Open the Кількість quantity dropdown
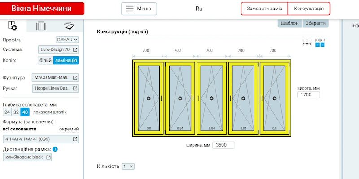The width and height of the screenshot is (359, 179). pos(128,166)
